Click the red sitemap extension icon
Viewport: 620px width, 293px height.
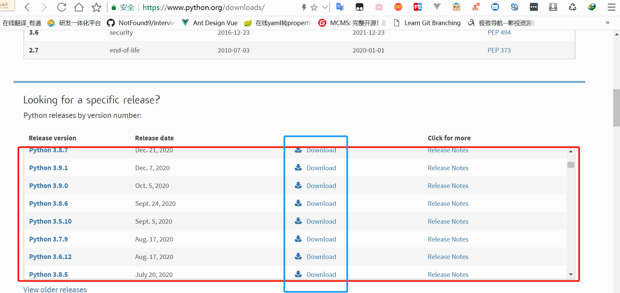coord(476,7)
